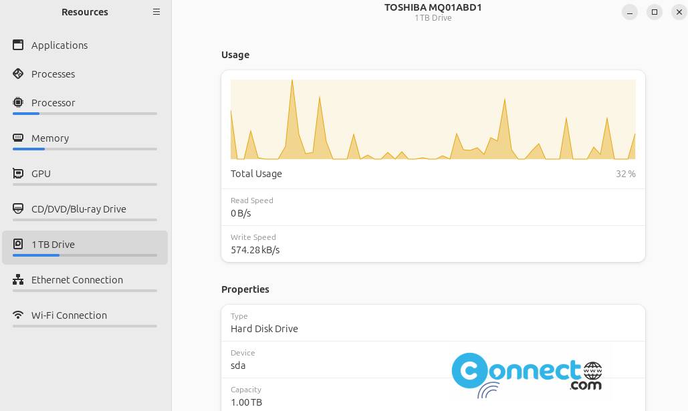This screenshot has width=688, height=411.
Task: Click the Type Hard Disk Drive row
Action: (x=433, y=323)
